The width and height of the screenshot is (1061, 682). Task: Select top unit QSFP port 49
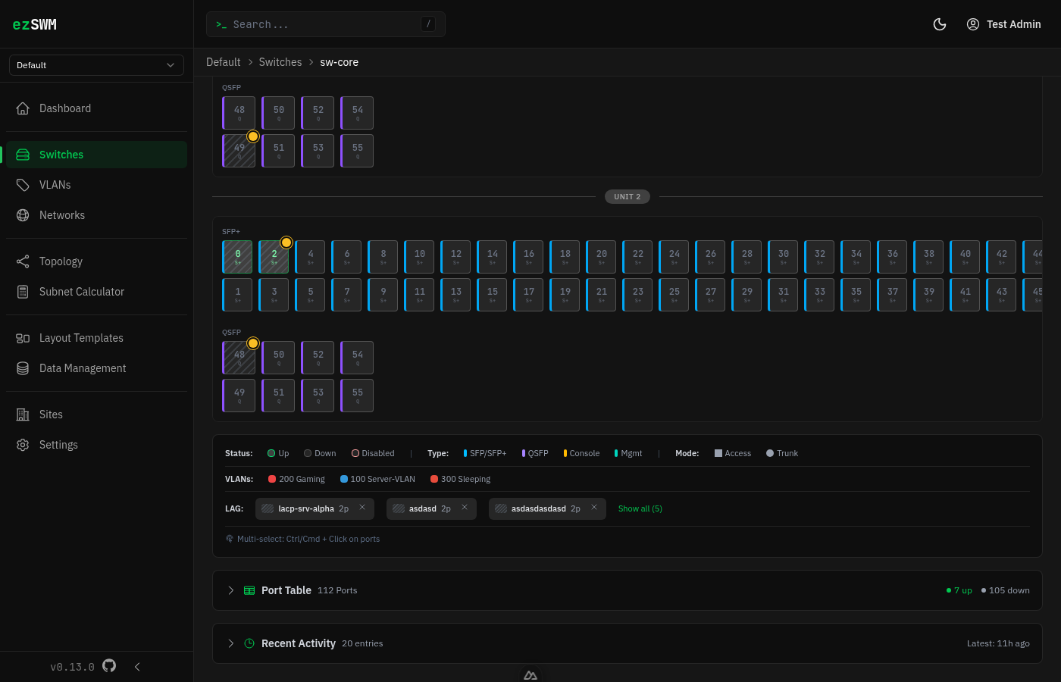click(239, 151)
